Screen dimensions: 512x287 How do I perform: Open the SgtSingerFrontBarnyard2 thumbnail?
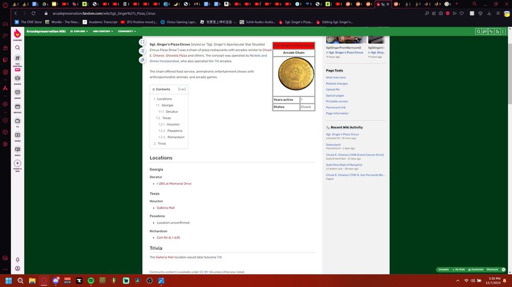(346, 40)
